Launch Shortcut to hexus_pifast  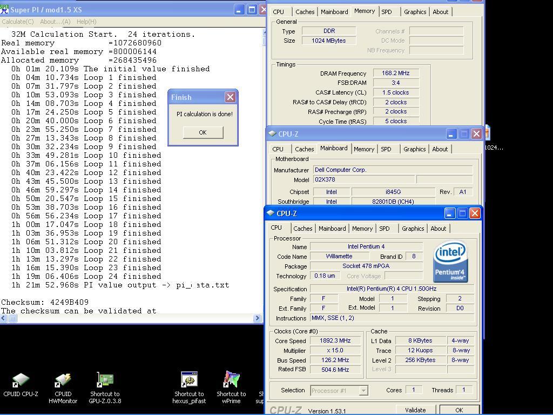pos(189,387)
